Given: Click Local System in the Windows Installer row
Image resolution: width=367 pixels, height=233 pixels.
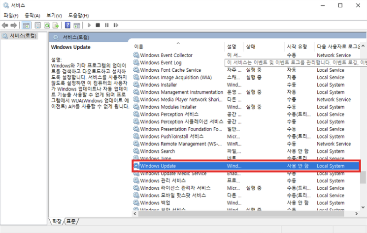Looking at the screenshot, I should [331, 85].
